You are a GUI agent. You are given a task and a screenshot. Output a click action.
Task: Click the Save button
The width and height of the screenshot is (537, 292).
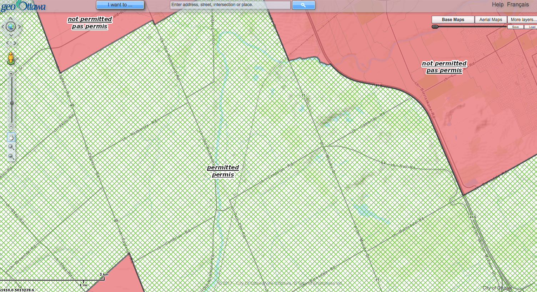(x=516, y=27)
